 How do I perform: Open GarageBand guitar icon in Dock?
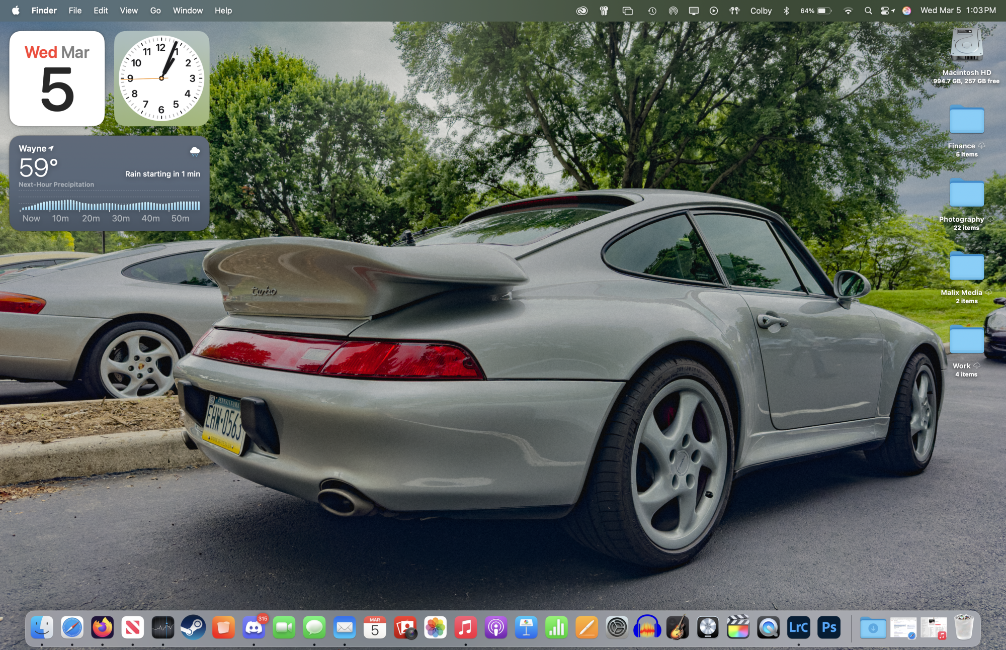point(678,627)
